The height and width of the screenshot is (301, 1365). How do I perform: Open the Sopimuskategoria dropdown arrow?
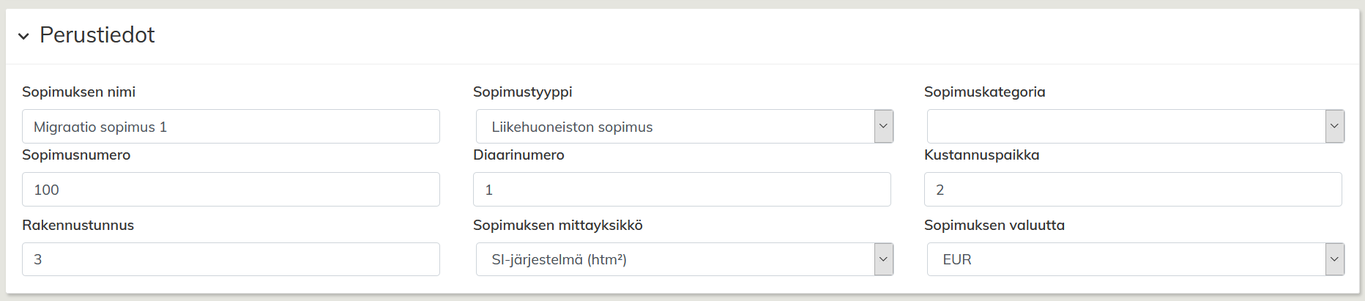1334,127
